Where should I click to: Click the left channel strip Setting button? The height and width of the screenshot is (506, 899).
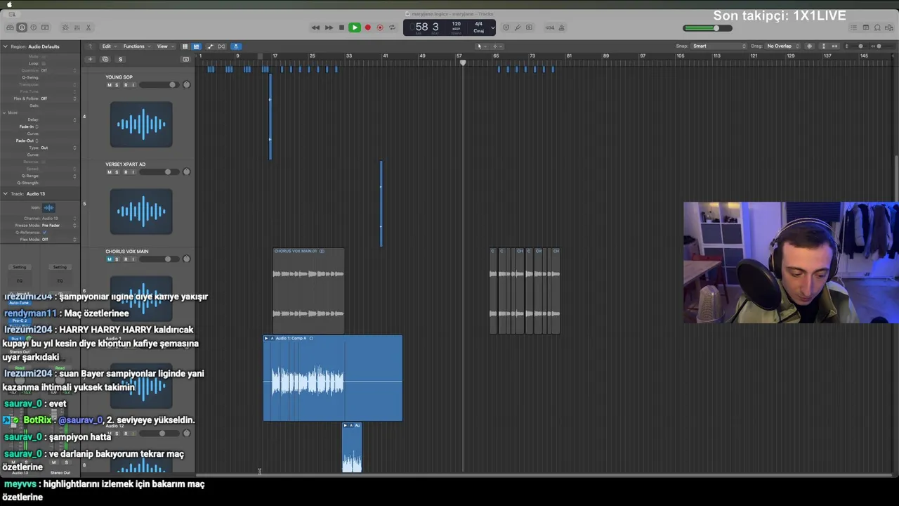20,267
